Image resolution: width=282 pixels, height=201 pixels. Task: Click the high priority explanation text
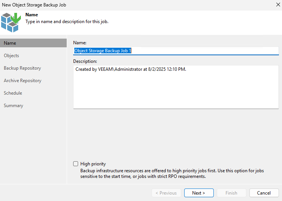[x=172, y=173]
